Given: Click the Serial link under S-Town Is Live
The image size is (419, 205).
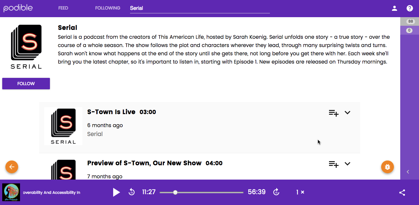Looking at the screenshot, I should click(95, 134).
